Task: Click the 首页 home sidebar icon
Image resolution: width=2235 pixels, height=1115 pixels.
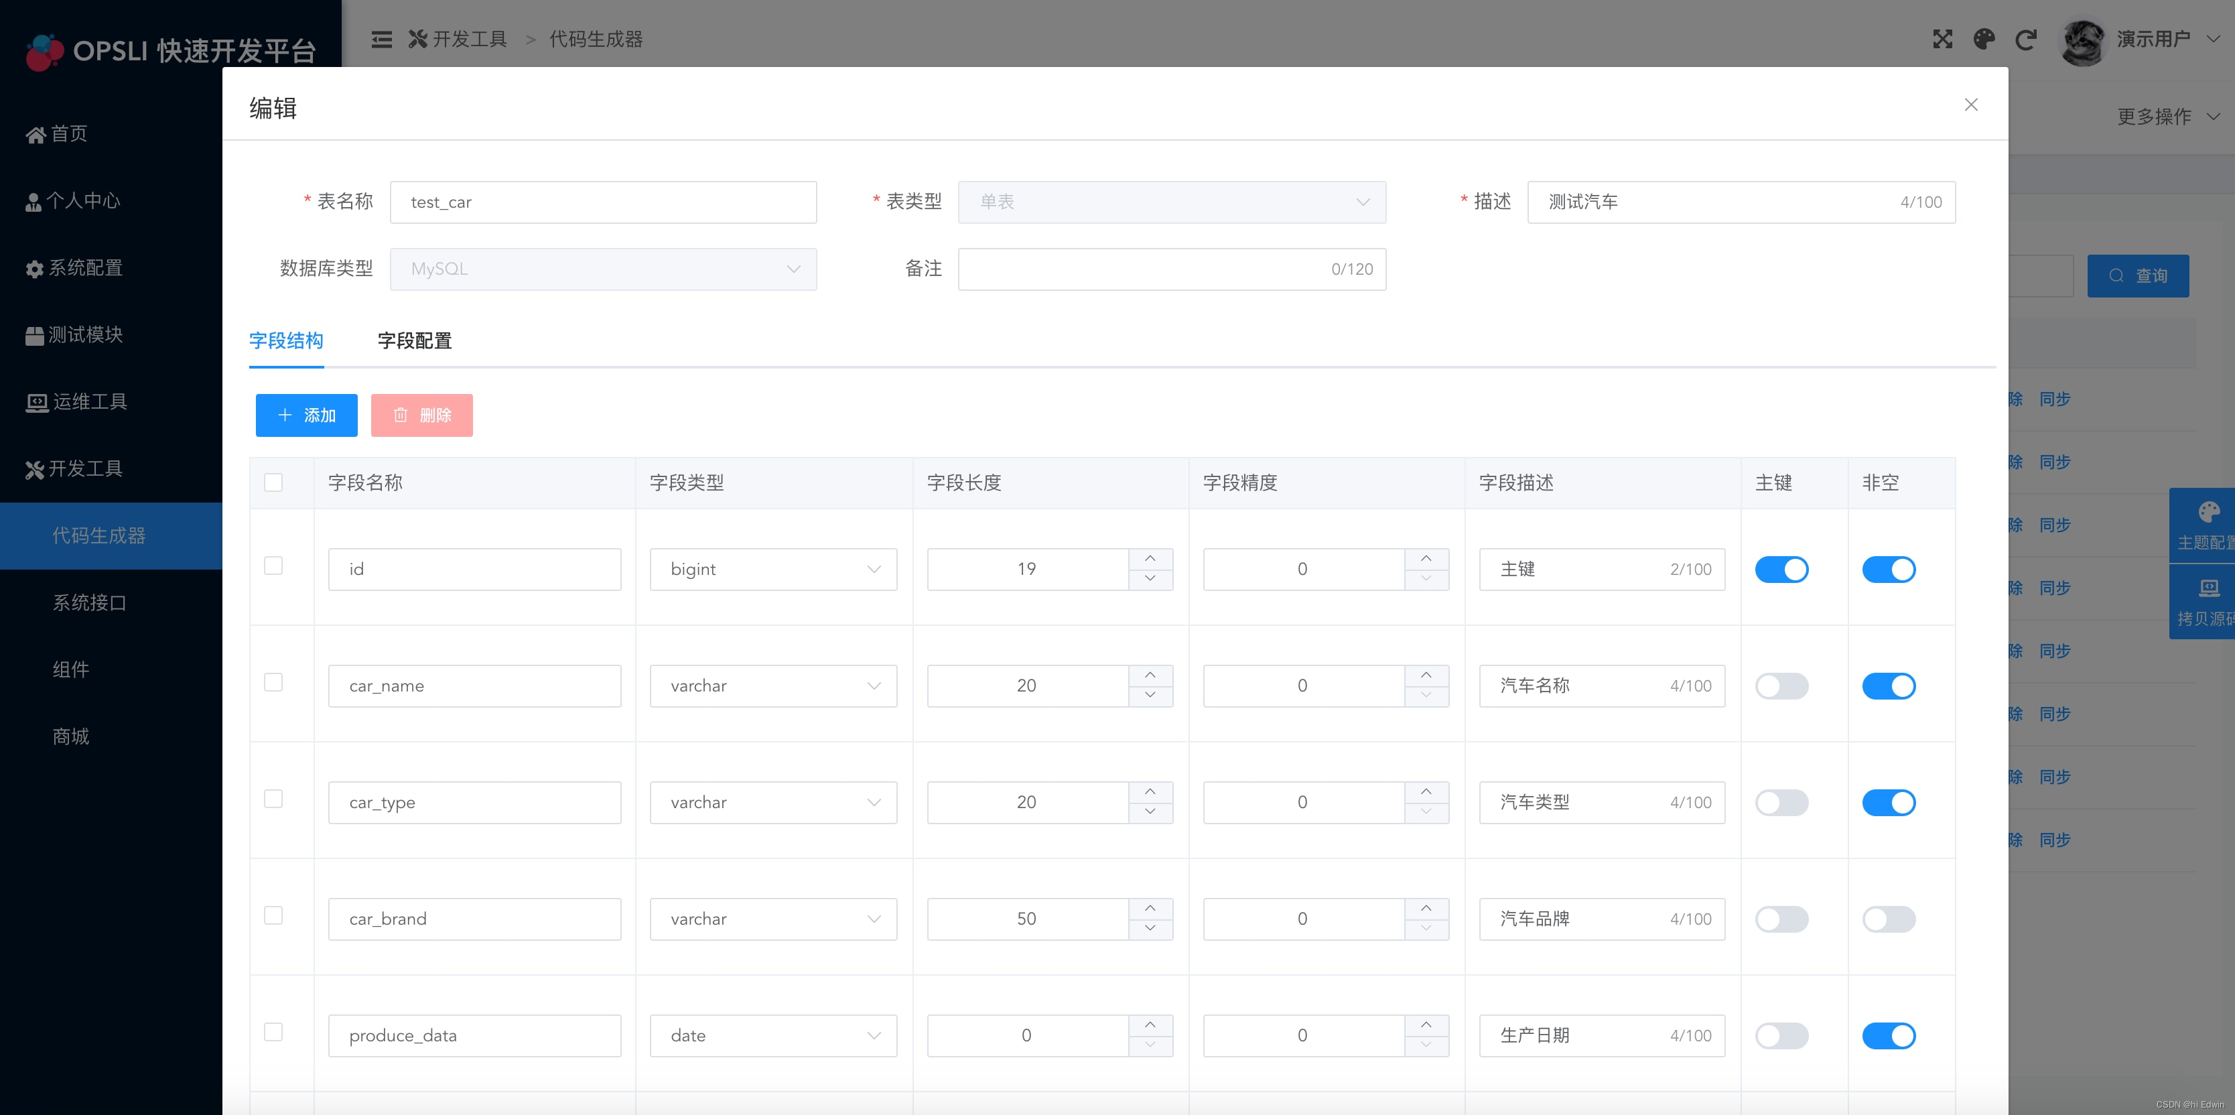Action: click(36, 135)
